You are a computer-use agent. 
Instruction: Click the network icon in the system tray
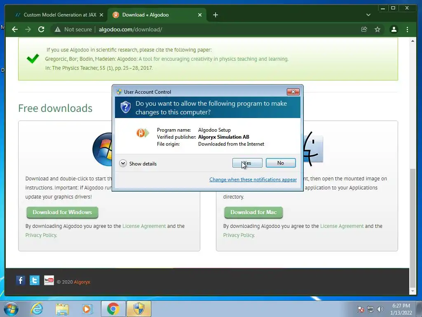(x=370, y=309)
